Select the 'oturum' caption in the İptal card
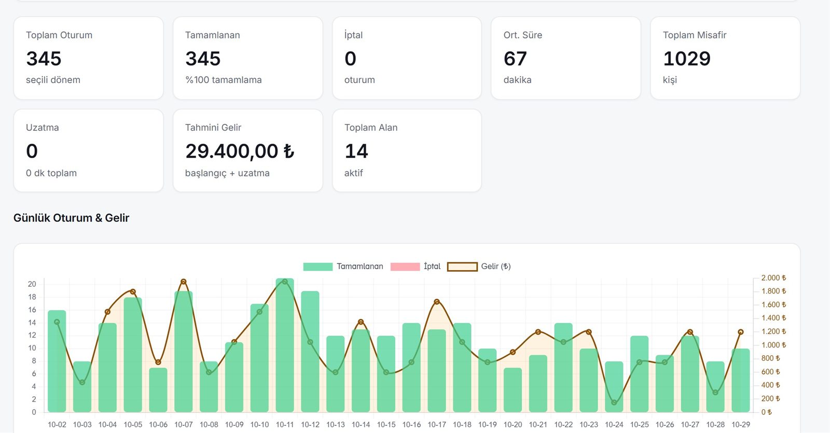This screenshot has width=830, height=433. click(359, 80)
